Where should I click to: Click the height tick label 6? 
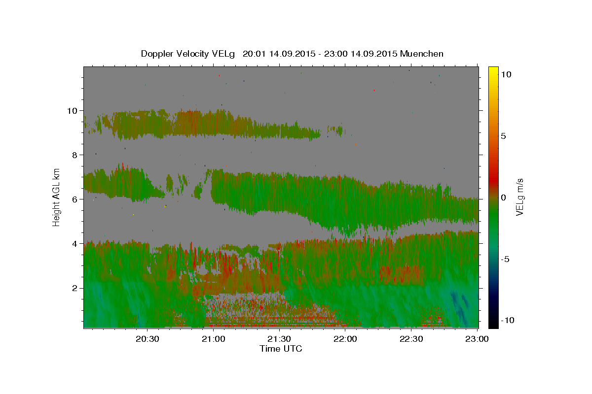coord(74,199)
